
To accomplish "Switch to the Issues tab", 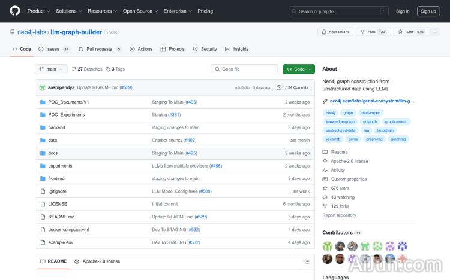I will tap(53, 49).
